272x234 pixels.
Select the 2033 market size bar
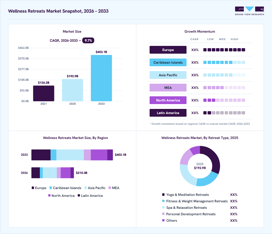[101, 78]
